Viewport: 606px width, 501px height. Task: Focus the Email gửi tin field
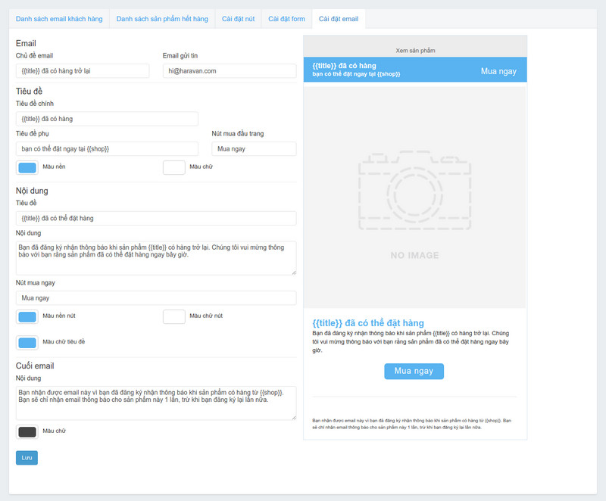coord(230,70)
